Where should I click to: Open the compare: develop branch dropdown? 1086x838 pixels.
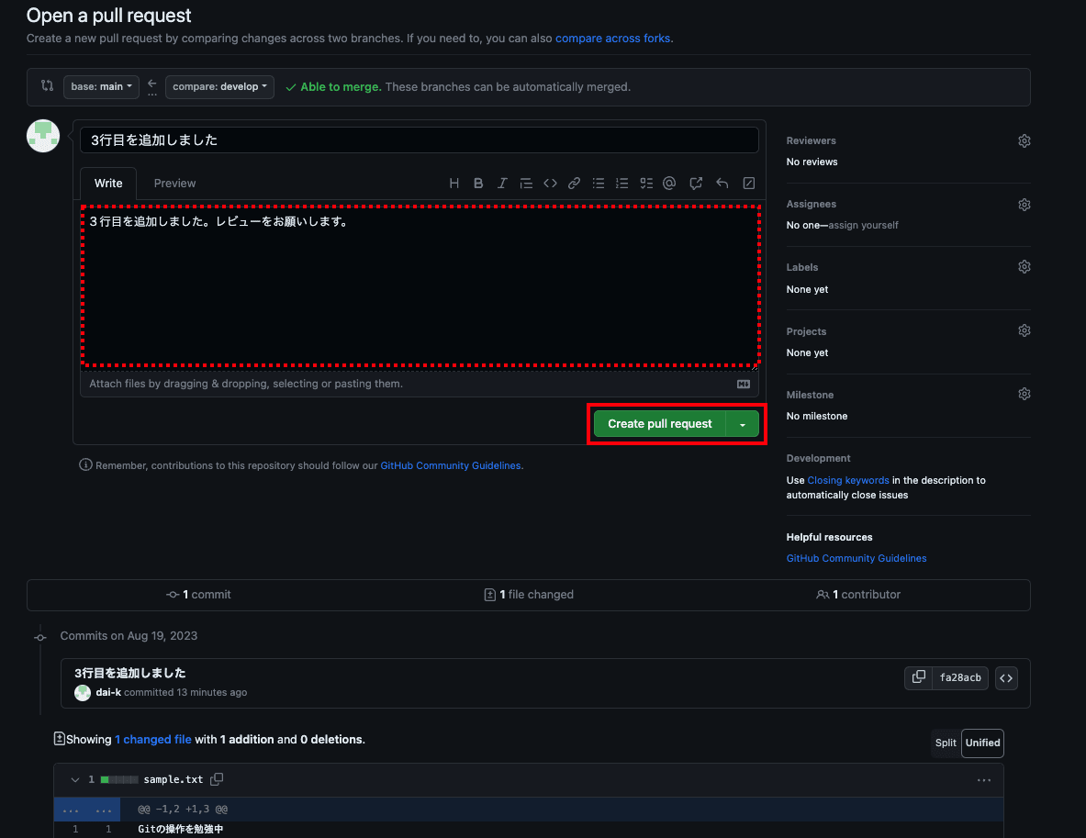pos(219,86)
